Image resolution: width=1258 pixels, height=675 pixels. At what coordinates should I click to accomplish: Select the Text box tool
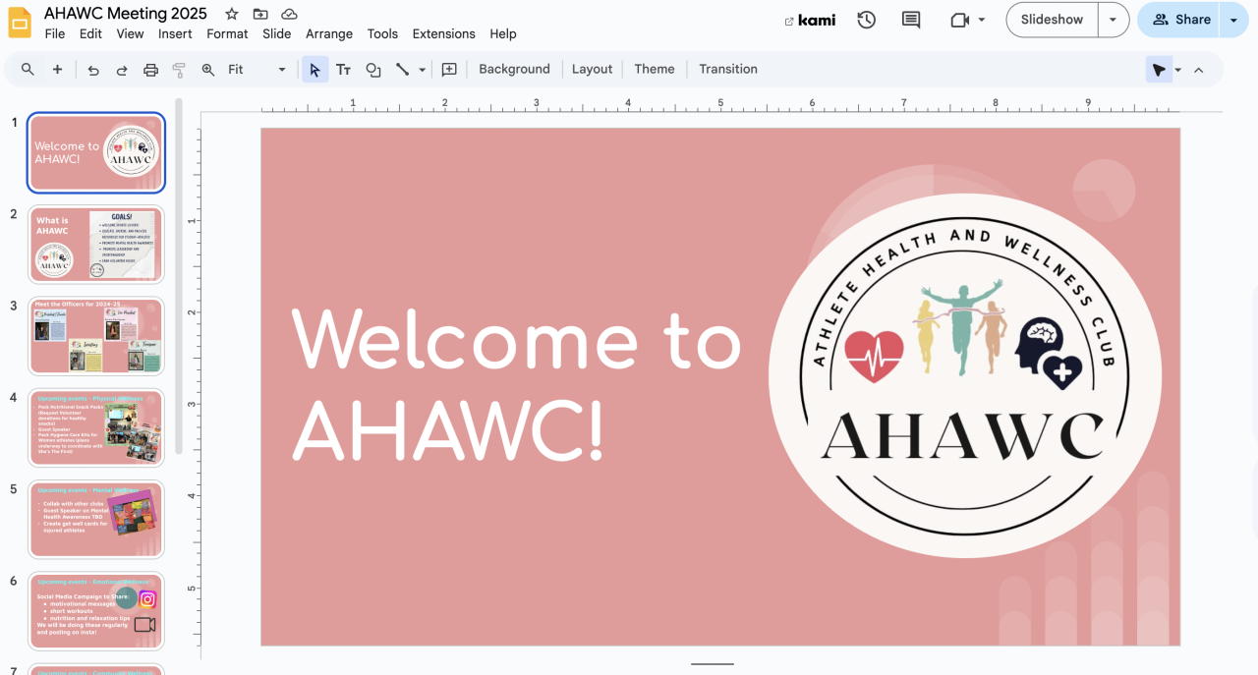(343, 69)
